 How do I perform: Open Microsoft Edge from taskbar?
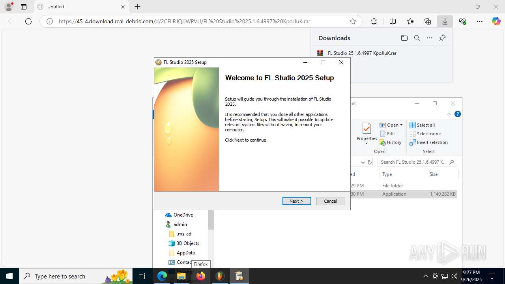point(162,276)
